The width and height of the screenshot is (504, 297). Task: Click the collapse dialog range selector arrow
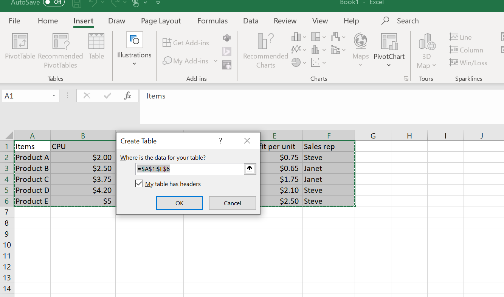[250, 169]
